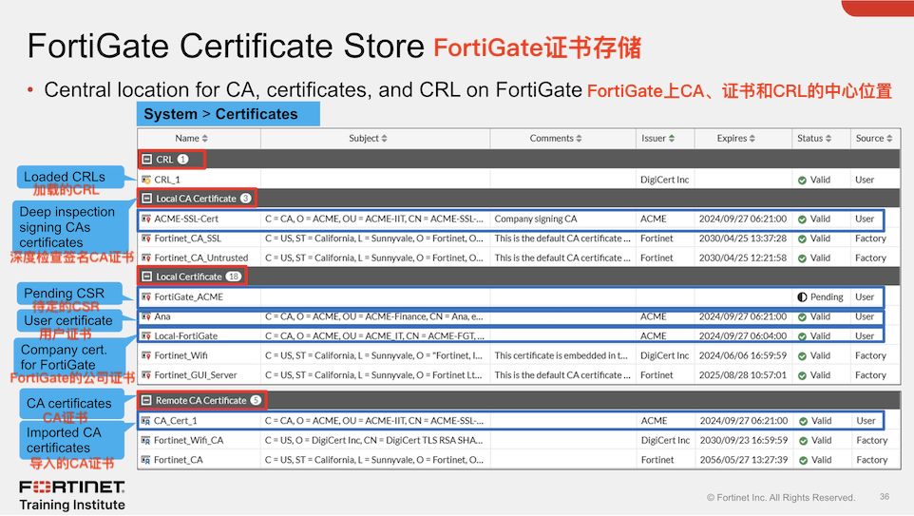This screenshot has height=516, width=914.
Task: Click the Factory source of Fortinet_Wifi_CA
Action: click(872, 440)
